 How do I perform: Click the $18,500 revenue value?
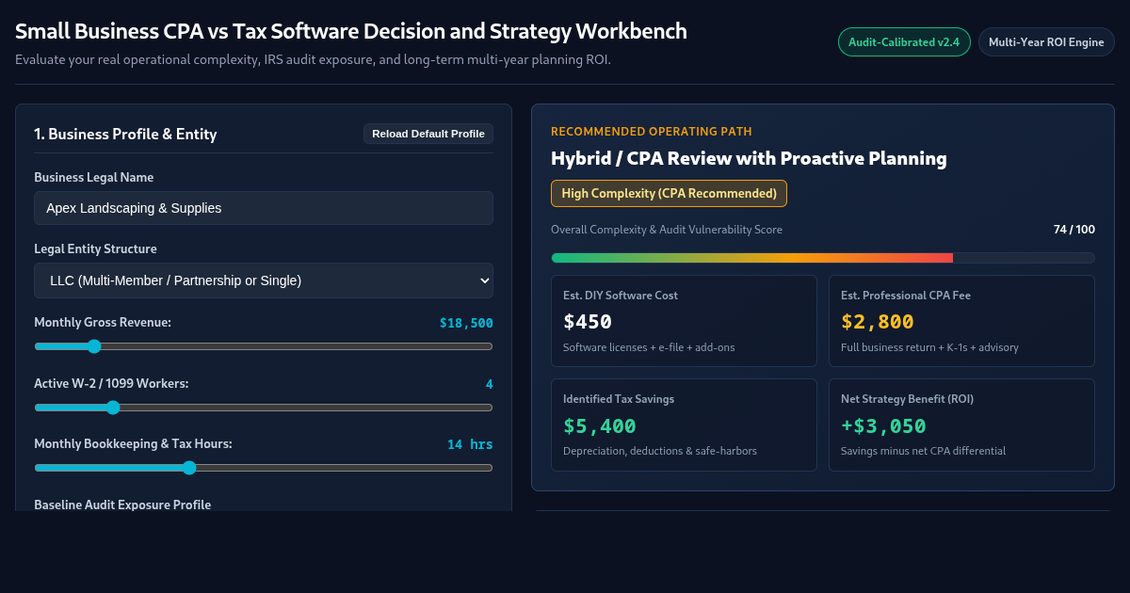(466, 323)
